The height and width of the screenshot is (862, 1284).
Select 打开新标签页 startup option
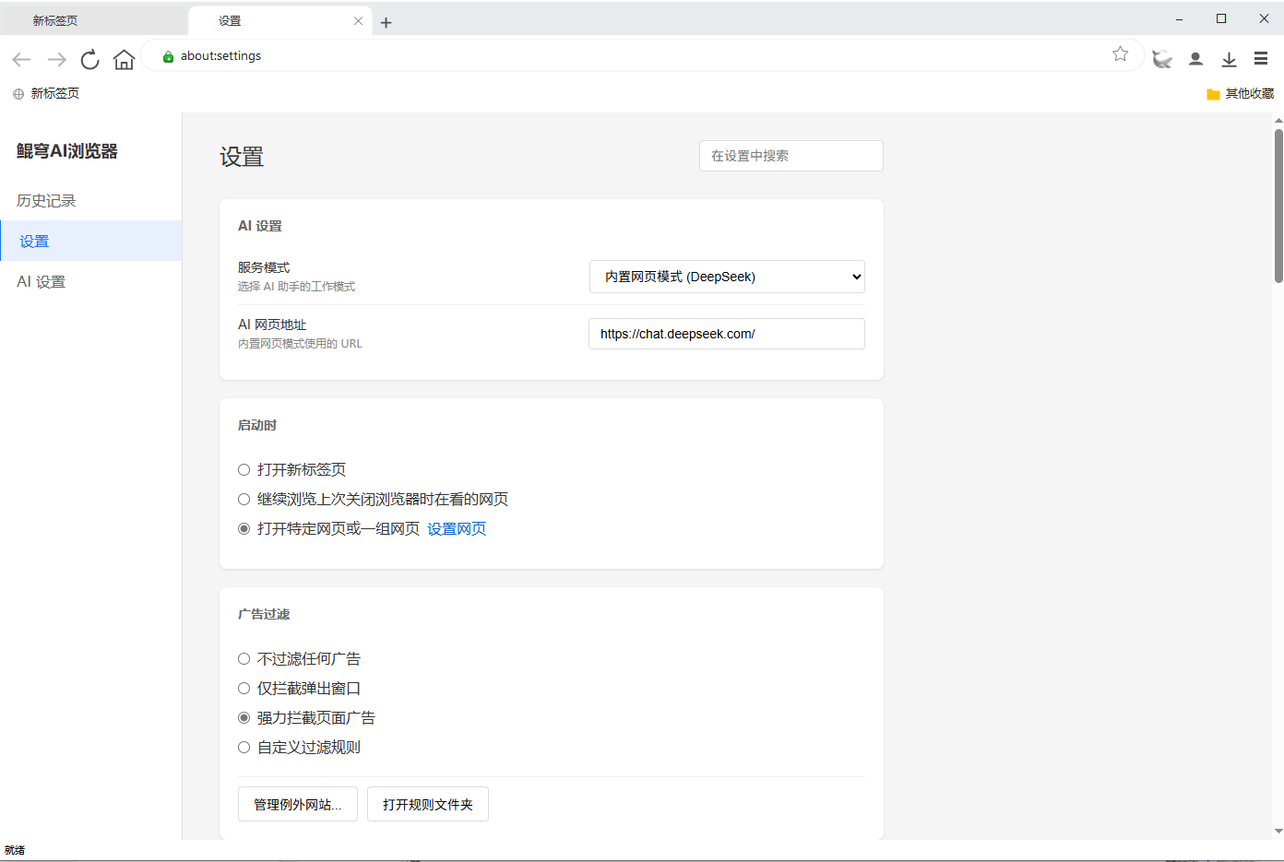[244, 469]
